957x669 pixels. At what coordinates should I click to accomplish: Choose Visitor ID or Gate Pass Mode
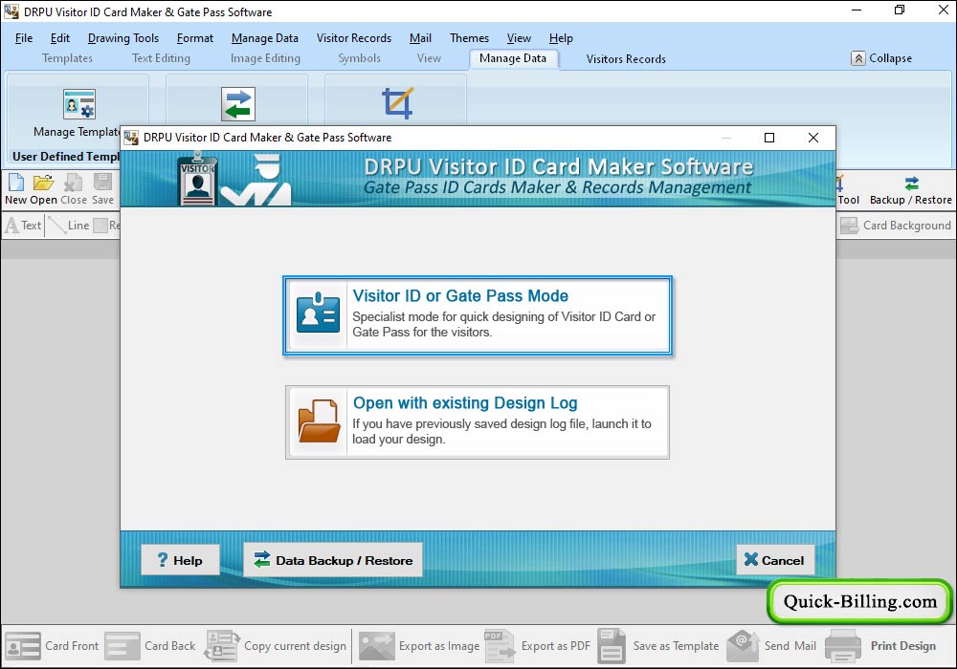[x=478, y=315]
